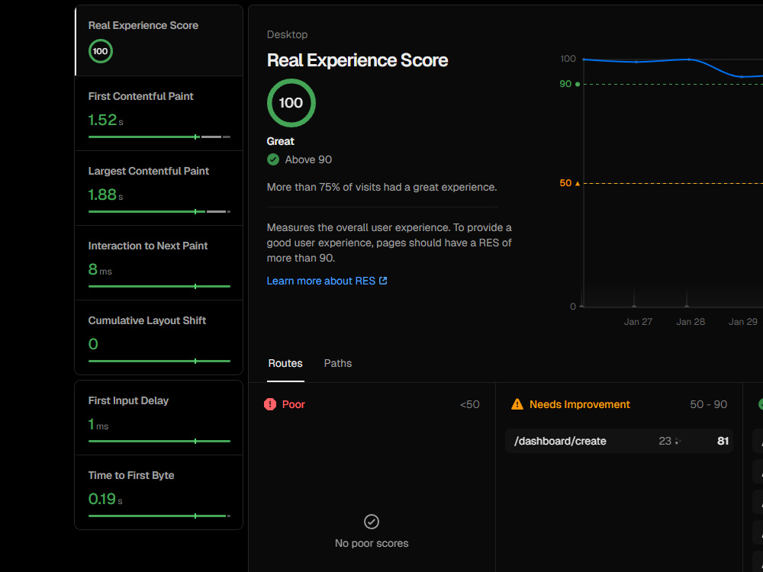Click the small 100 ring in sidebar
Image resolution: width=763 pixels, height=572 pixels.
(100, 51)
